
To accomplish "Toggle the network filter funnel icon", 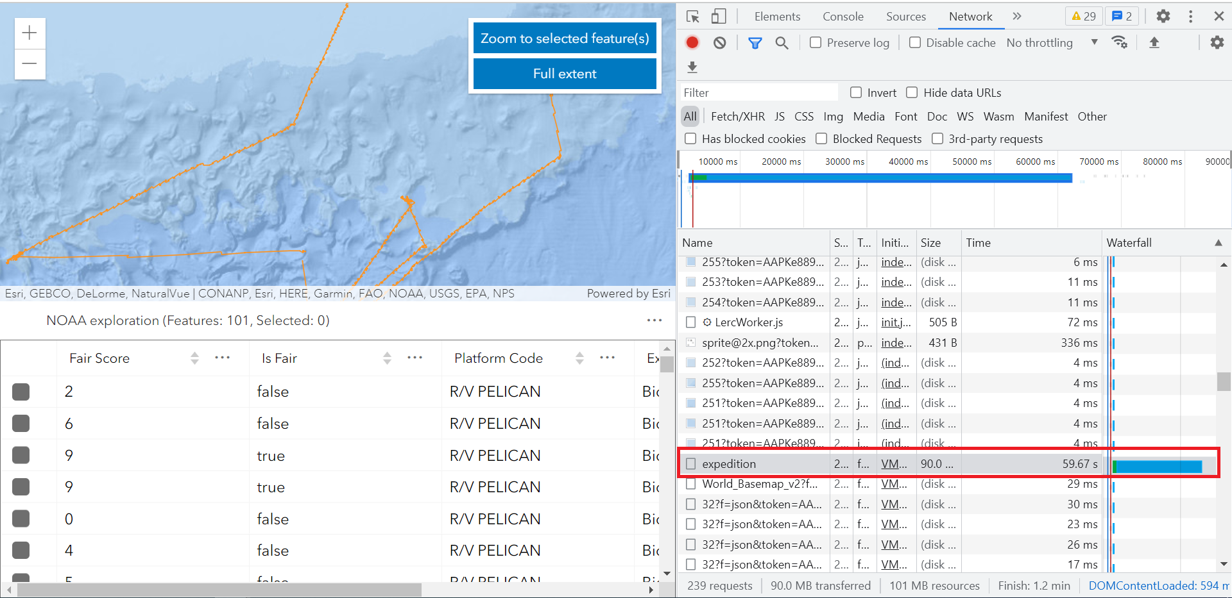I will tap(755, 43).
